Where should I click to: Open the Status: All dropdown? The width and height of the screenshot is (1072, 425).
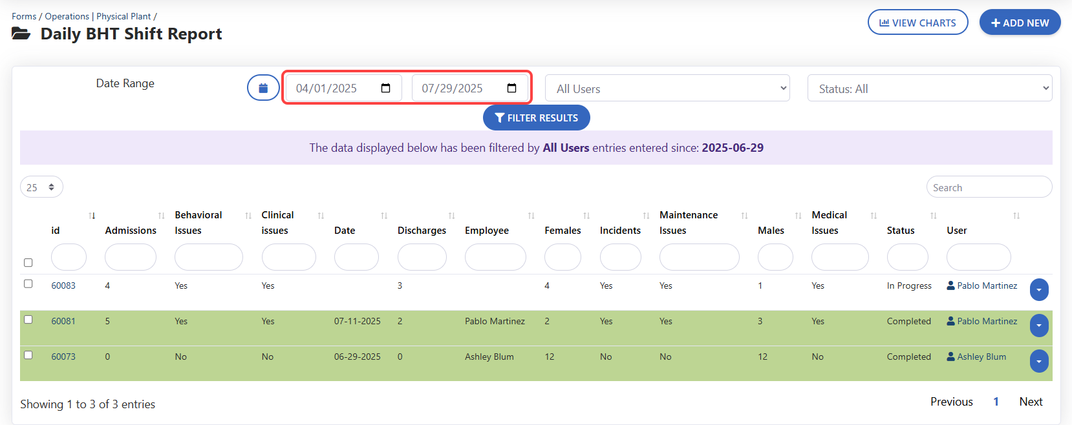929,88
